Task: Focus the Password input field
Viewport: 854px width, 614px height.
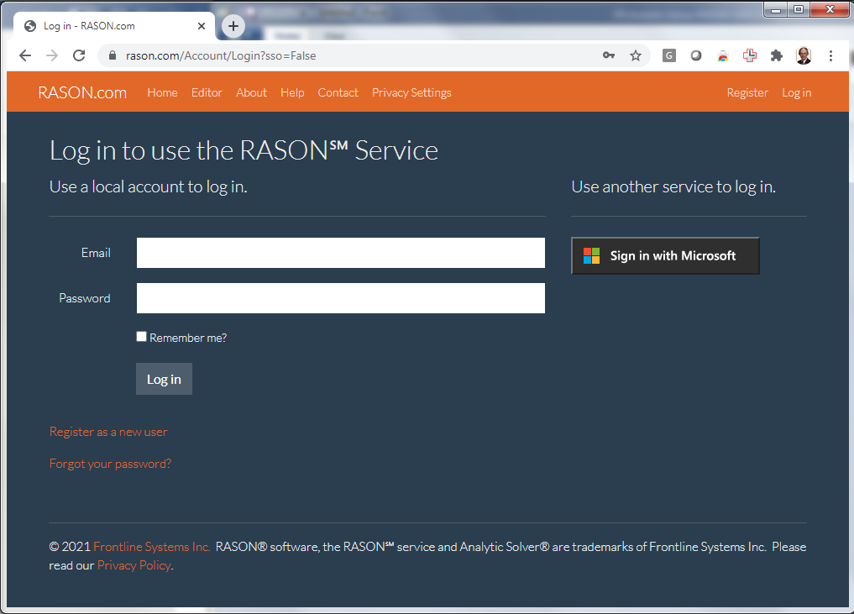Action: click(340, 298)
